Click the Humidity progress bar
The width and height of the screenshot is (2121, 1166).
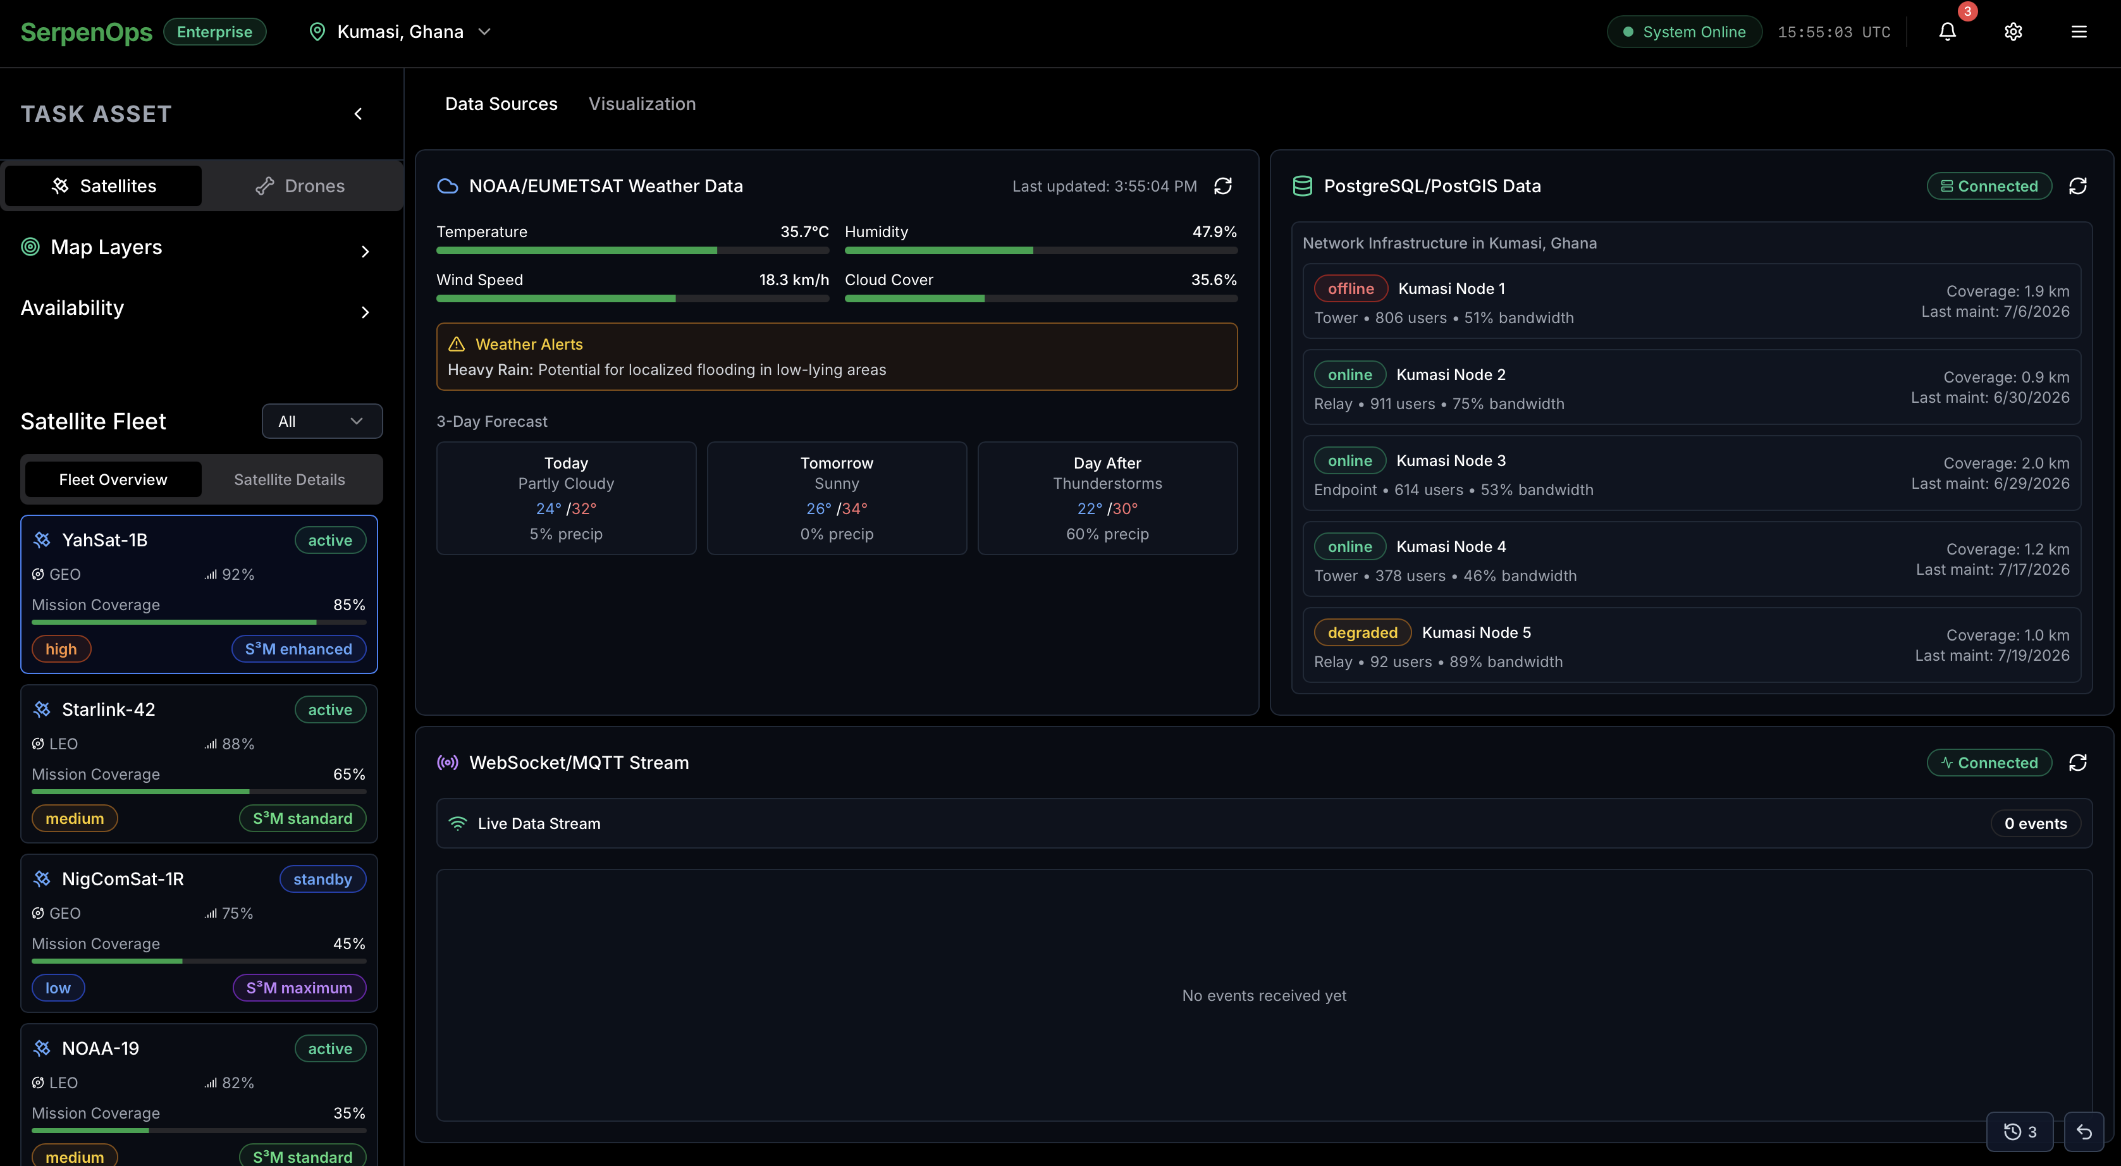click(x=1041, y=250)
